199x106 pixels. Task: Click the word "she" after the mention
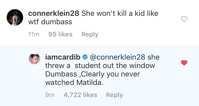pyautogui.click(x=154, y=57)
